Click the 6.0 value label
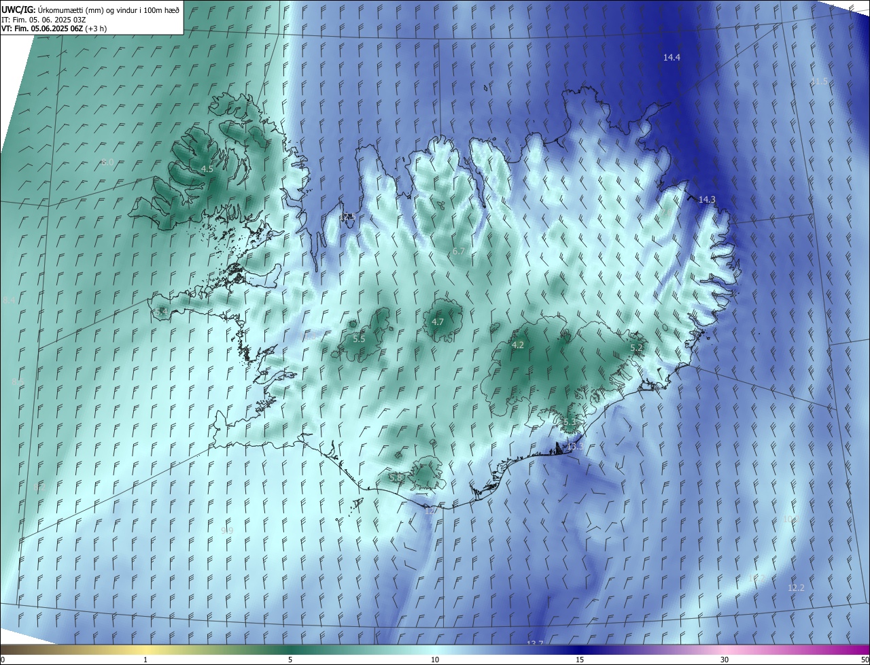 click(x=107, y=162)
